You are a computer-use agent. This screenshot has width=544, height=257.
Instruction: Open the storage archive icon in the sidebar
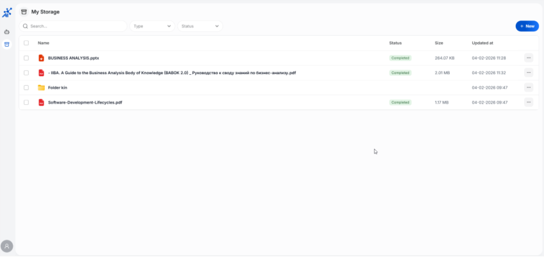[7, 44]
